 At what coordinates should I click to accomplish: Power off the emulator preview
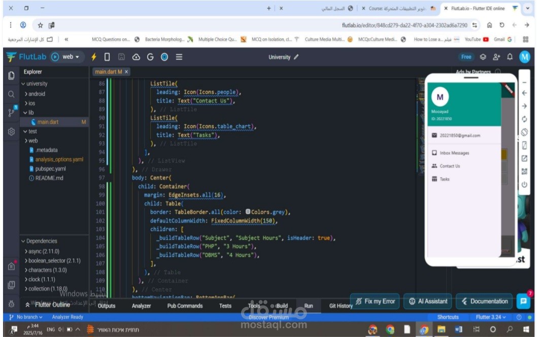(x=524, y=184)
